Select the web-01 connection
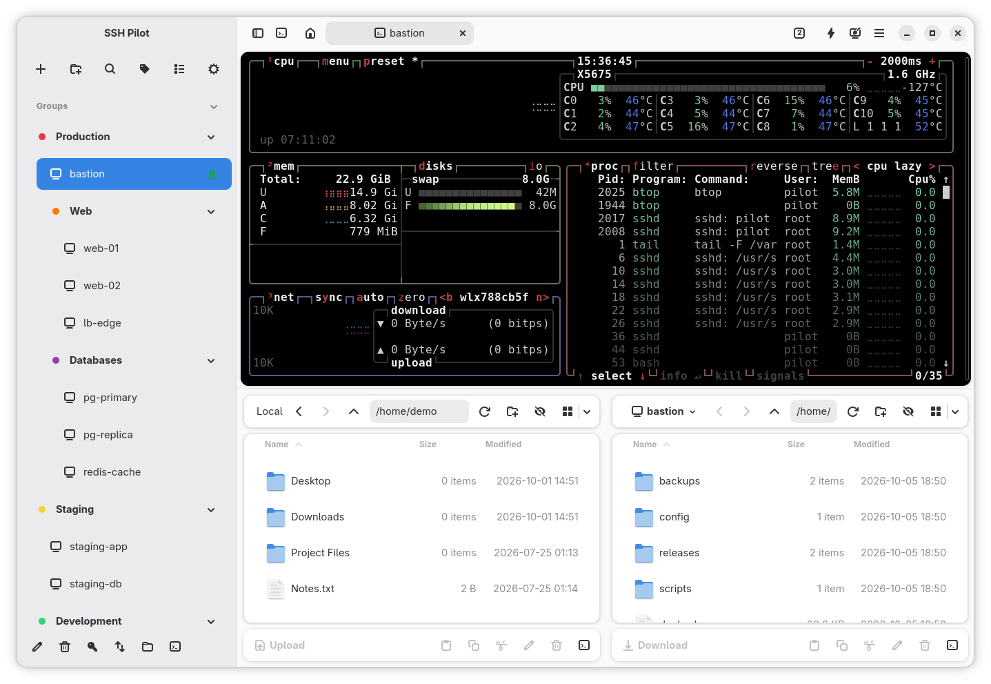991x684 pixels. coord(134,248)
